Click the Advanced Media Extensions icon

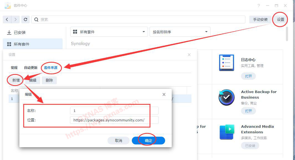tap(226, 133)
